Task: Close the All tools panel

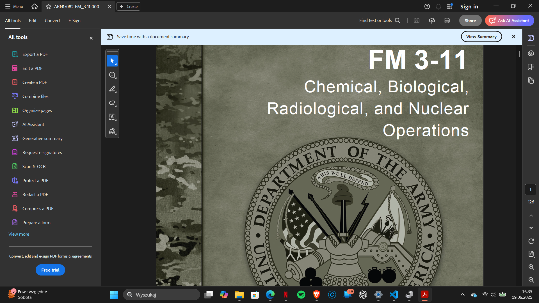Action: [x=91, y=38]
